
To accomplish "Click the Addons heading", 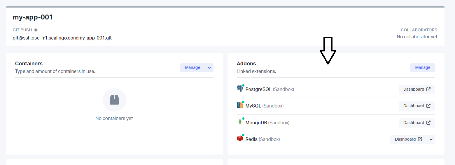I will click(x=246, y=63).
